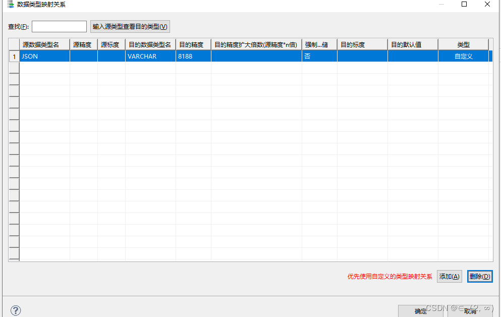Screen dimensions: 501x317
Task: Click 源数据类型名 column header
Action: pos(45,45)
